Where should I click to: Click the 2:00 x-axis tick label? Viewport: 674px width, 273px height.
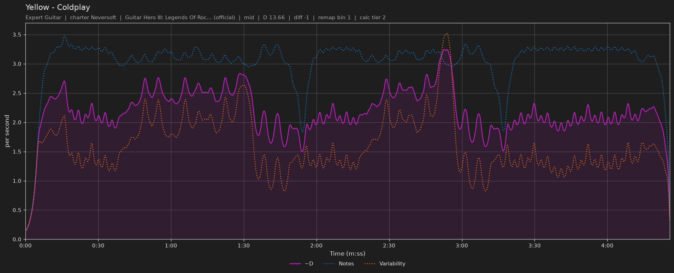[317, 246]
